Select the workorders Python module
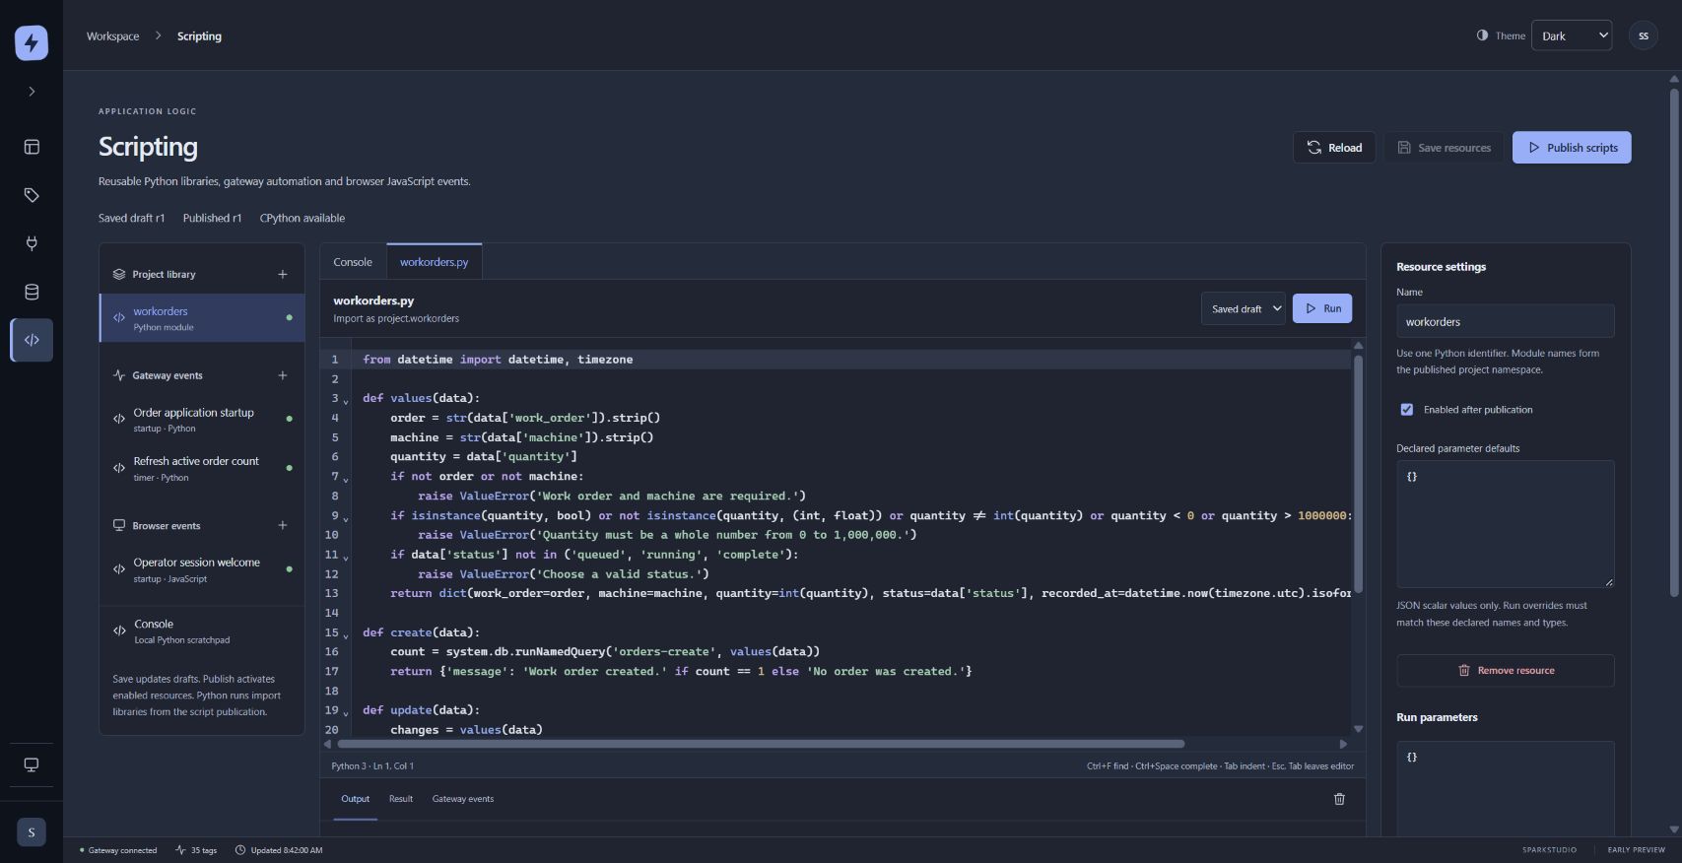This screenshot has width=1682, height=863. click(202, 318)
